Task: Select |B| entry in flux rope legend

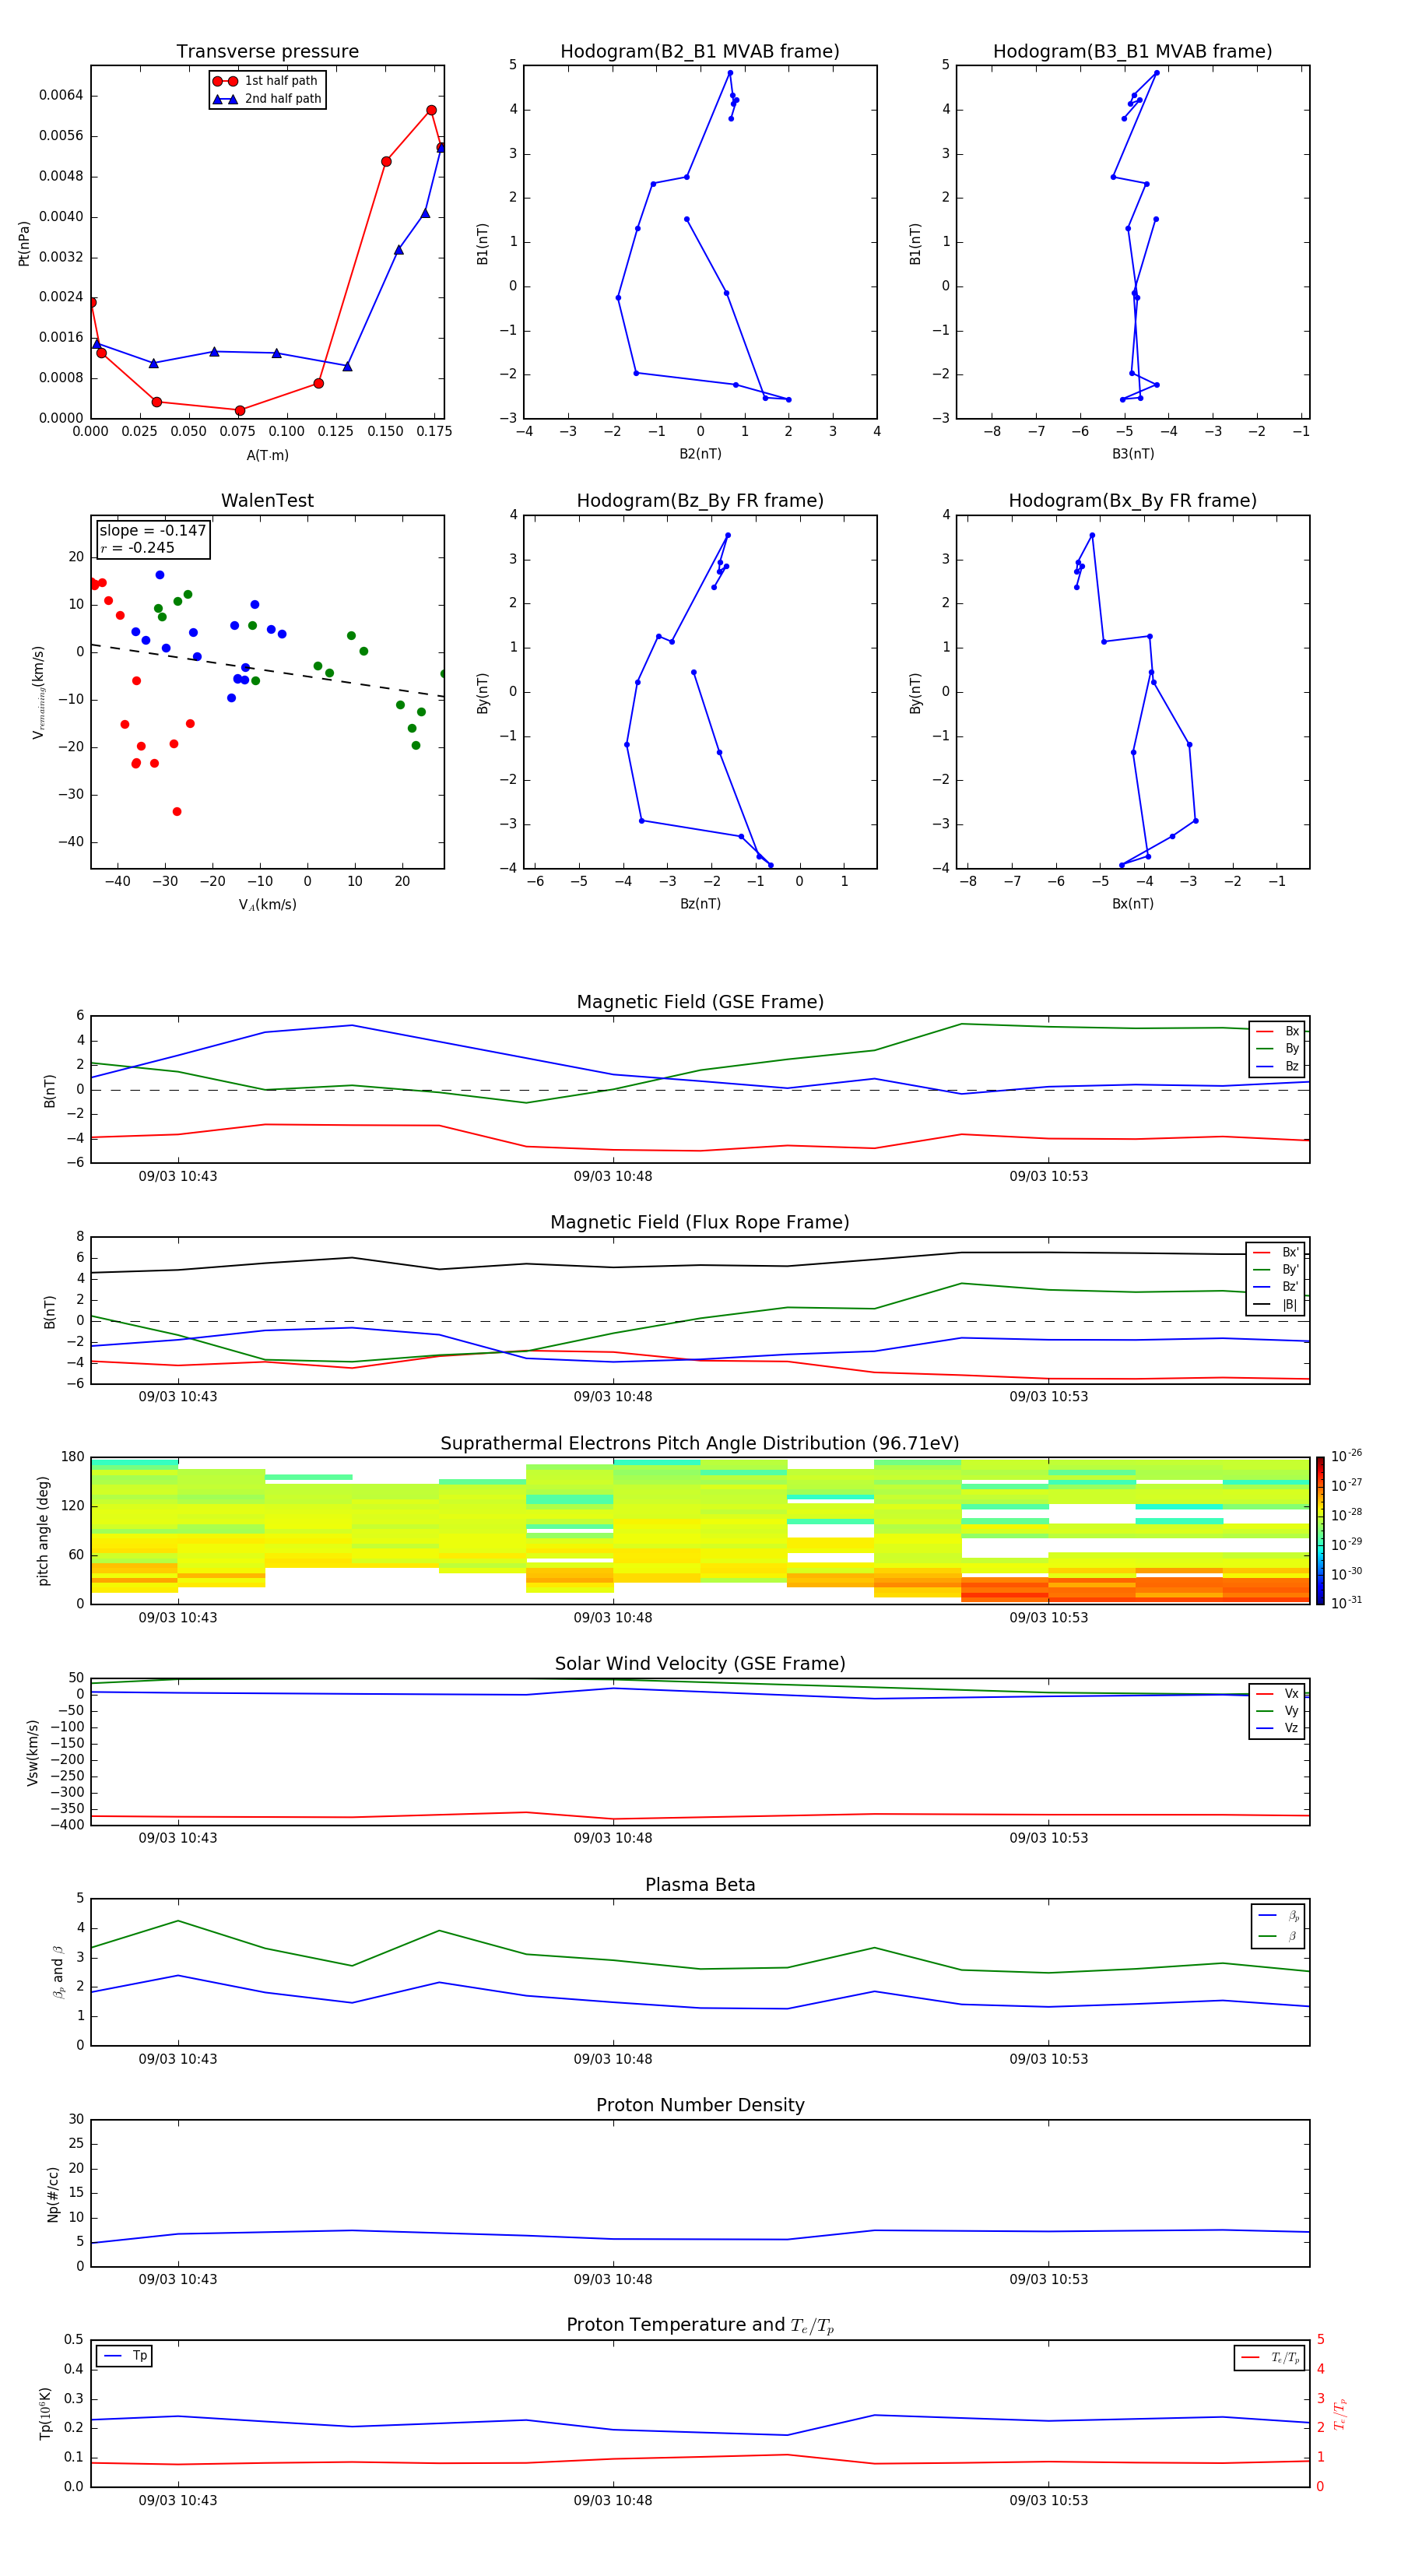Action: coord(1276,1305)
